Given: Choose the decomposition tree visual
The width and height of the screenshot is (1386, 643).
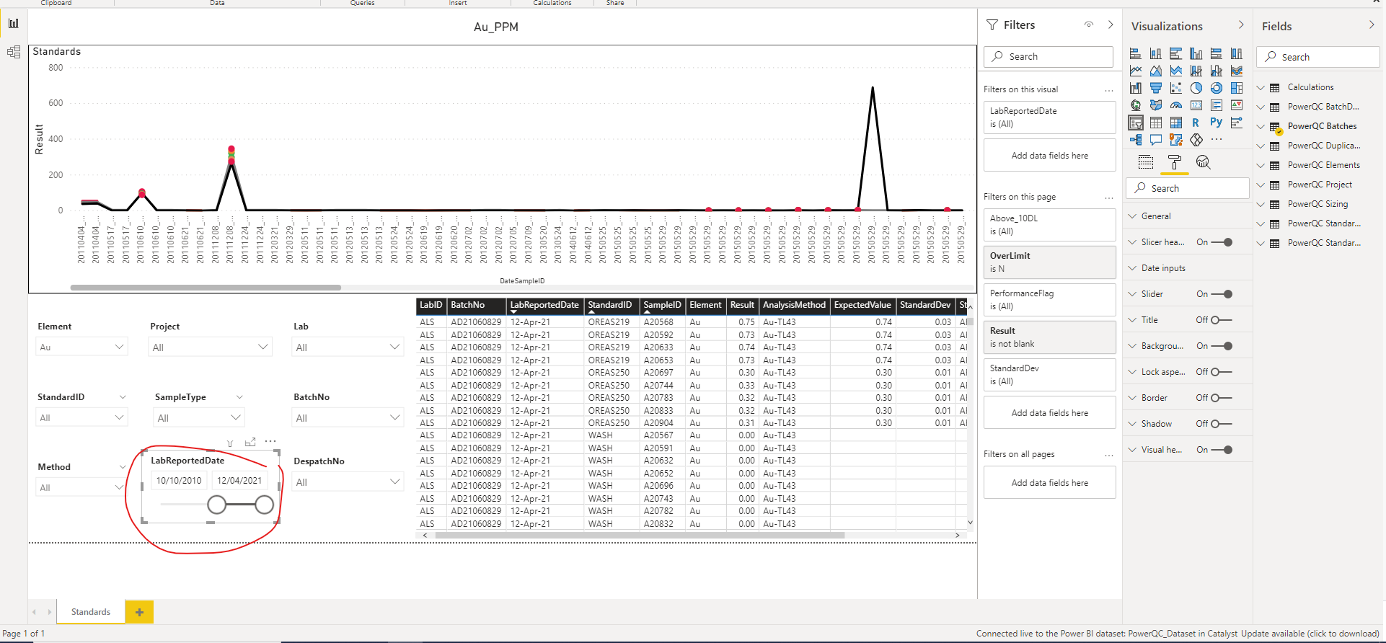Looking at the screenshot, I should [1136, 140].
